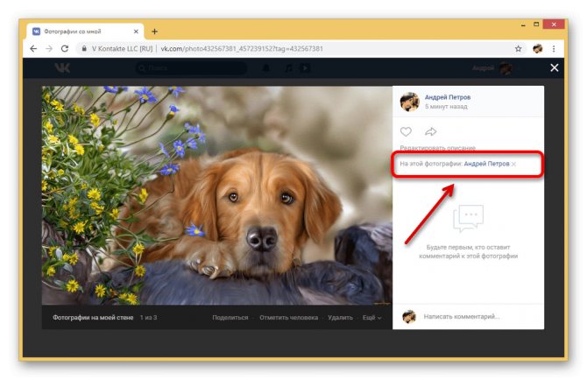Open the Chrome profile avatar

pos(538,49)
